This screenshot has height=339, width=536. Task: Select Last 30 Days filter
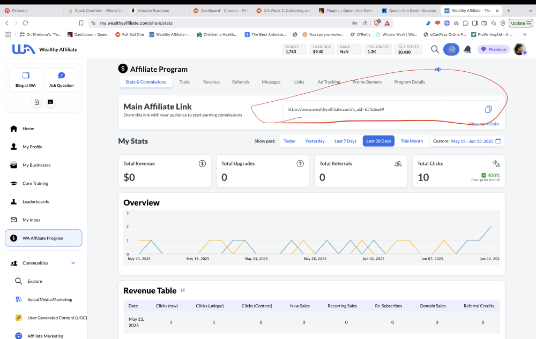click(378, 141)
